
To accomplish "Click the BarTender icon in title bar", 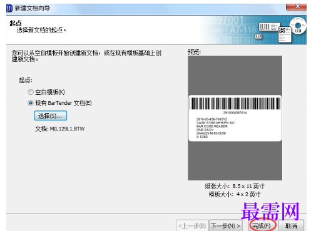I will pyautogui.click(x=9, y=9).
